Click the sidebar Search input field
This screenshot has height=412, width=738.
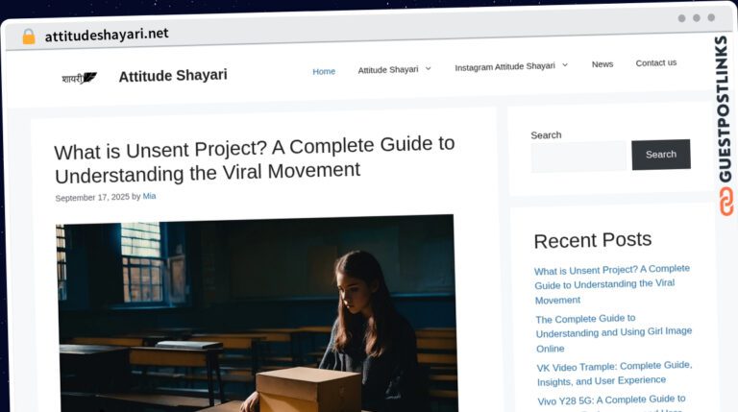(x=578, y=157)
